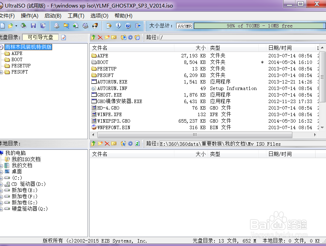Click the image pane Rename icon
This screenshot has height=246, width=326.
[114, 37]
